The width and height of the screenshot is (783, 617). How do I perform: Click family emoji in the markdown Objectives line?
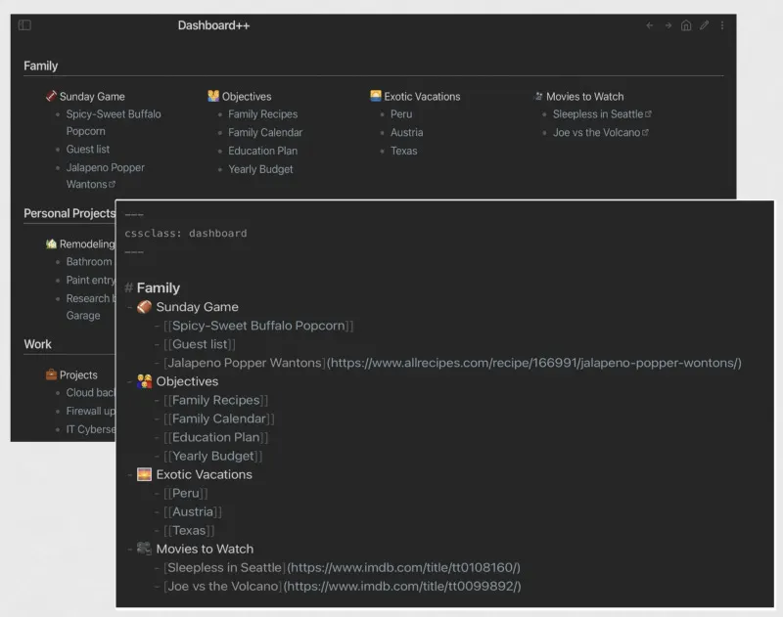[144, 381]
